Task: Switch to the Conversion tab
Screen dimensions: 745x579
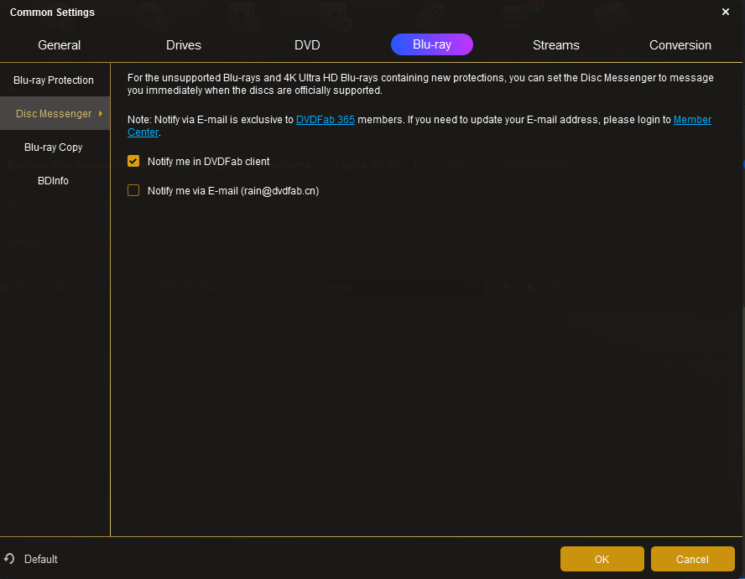Action: point(680,45)
